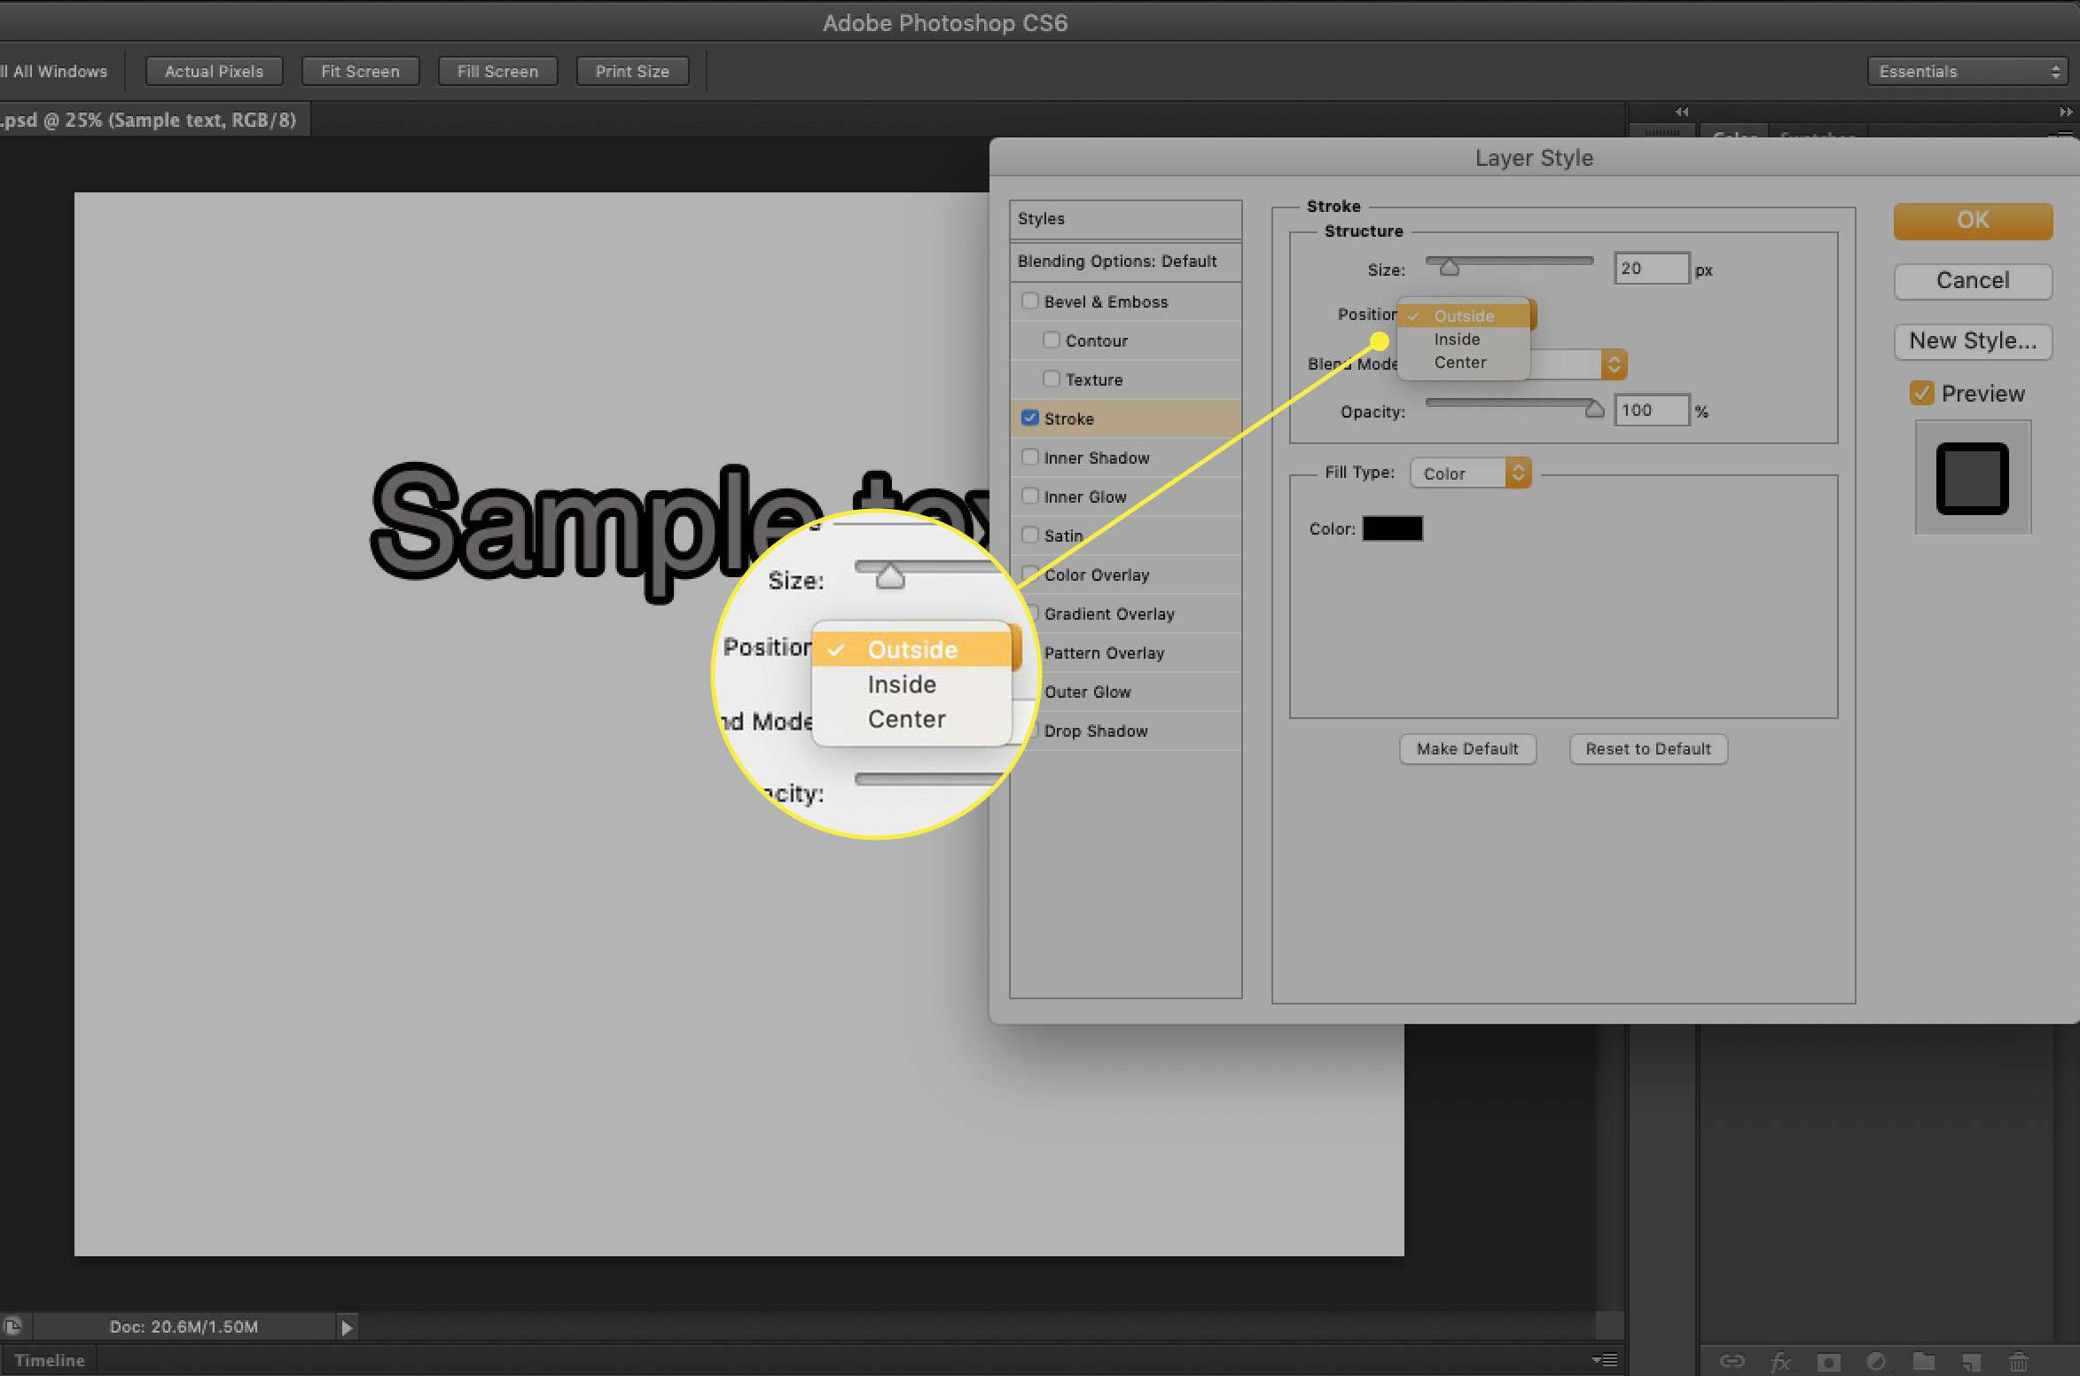This screenshot has height=1376, width=2080.
Task: Open the Essentials workspace dropdown
Action: tap(1967, 72)
